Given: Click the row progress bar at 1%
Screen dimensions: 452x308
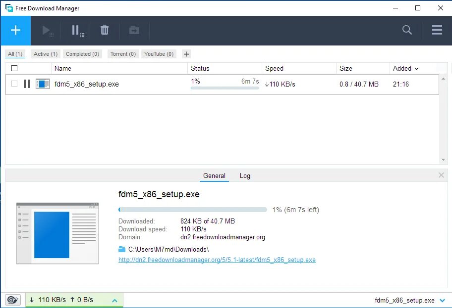Looking at the screenshot, I should click(x=225, y=88).
